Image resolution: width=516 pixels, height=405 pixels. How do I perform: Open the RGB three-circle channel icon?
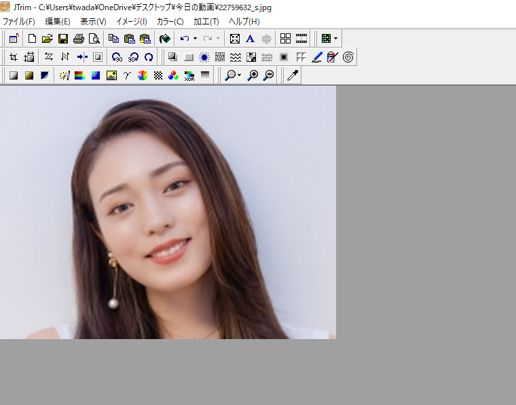173,75
